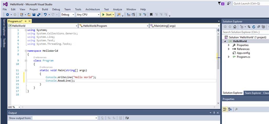Expand the Program.cs node in Solution Explorer

tap(229, 57)
